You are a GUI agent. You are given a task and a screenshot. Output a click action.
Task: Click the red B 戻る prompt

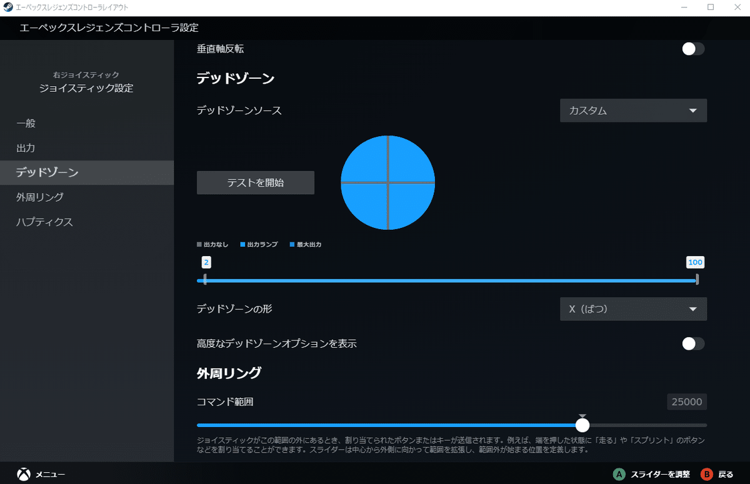click(x=717, y=475)
